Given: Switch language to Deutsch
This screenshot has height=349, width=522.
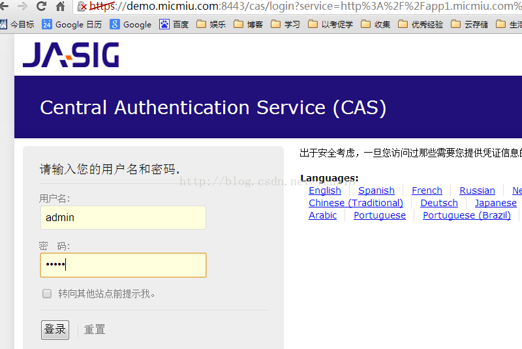Looking at the screenshot, I should pos(438,203).
